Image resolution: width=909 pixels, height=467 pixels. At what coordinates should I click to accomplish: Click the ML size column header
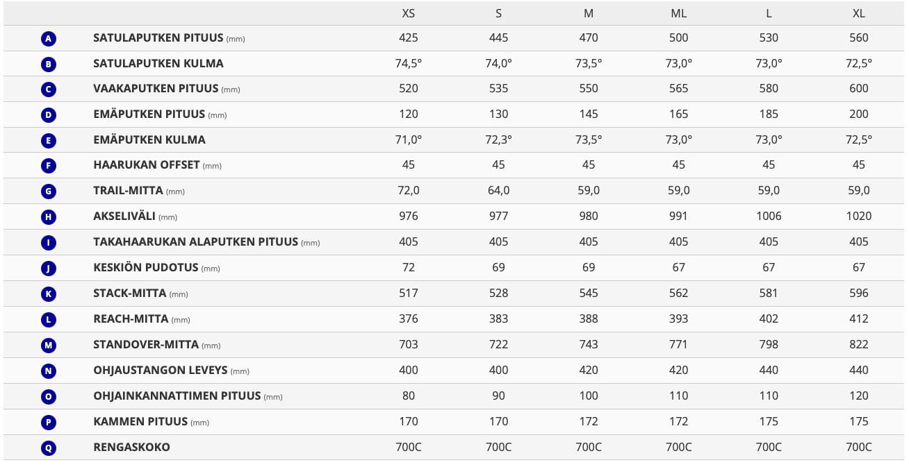(679, 13)
